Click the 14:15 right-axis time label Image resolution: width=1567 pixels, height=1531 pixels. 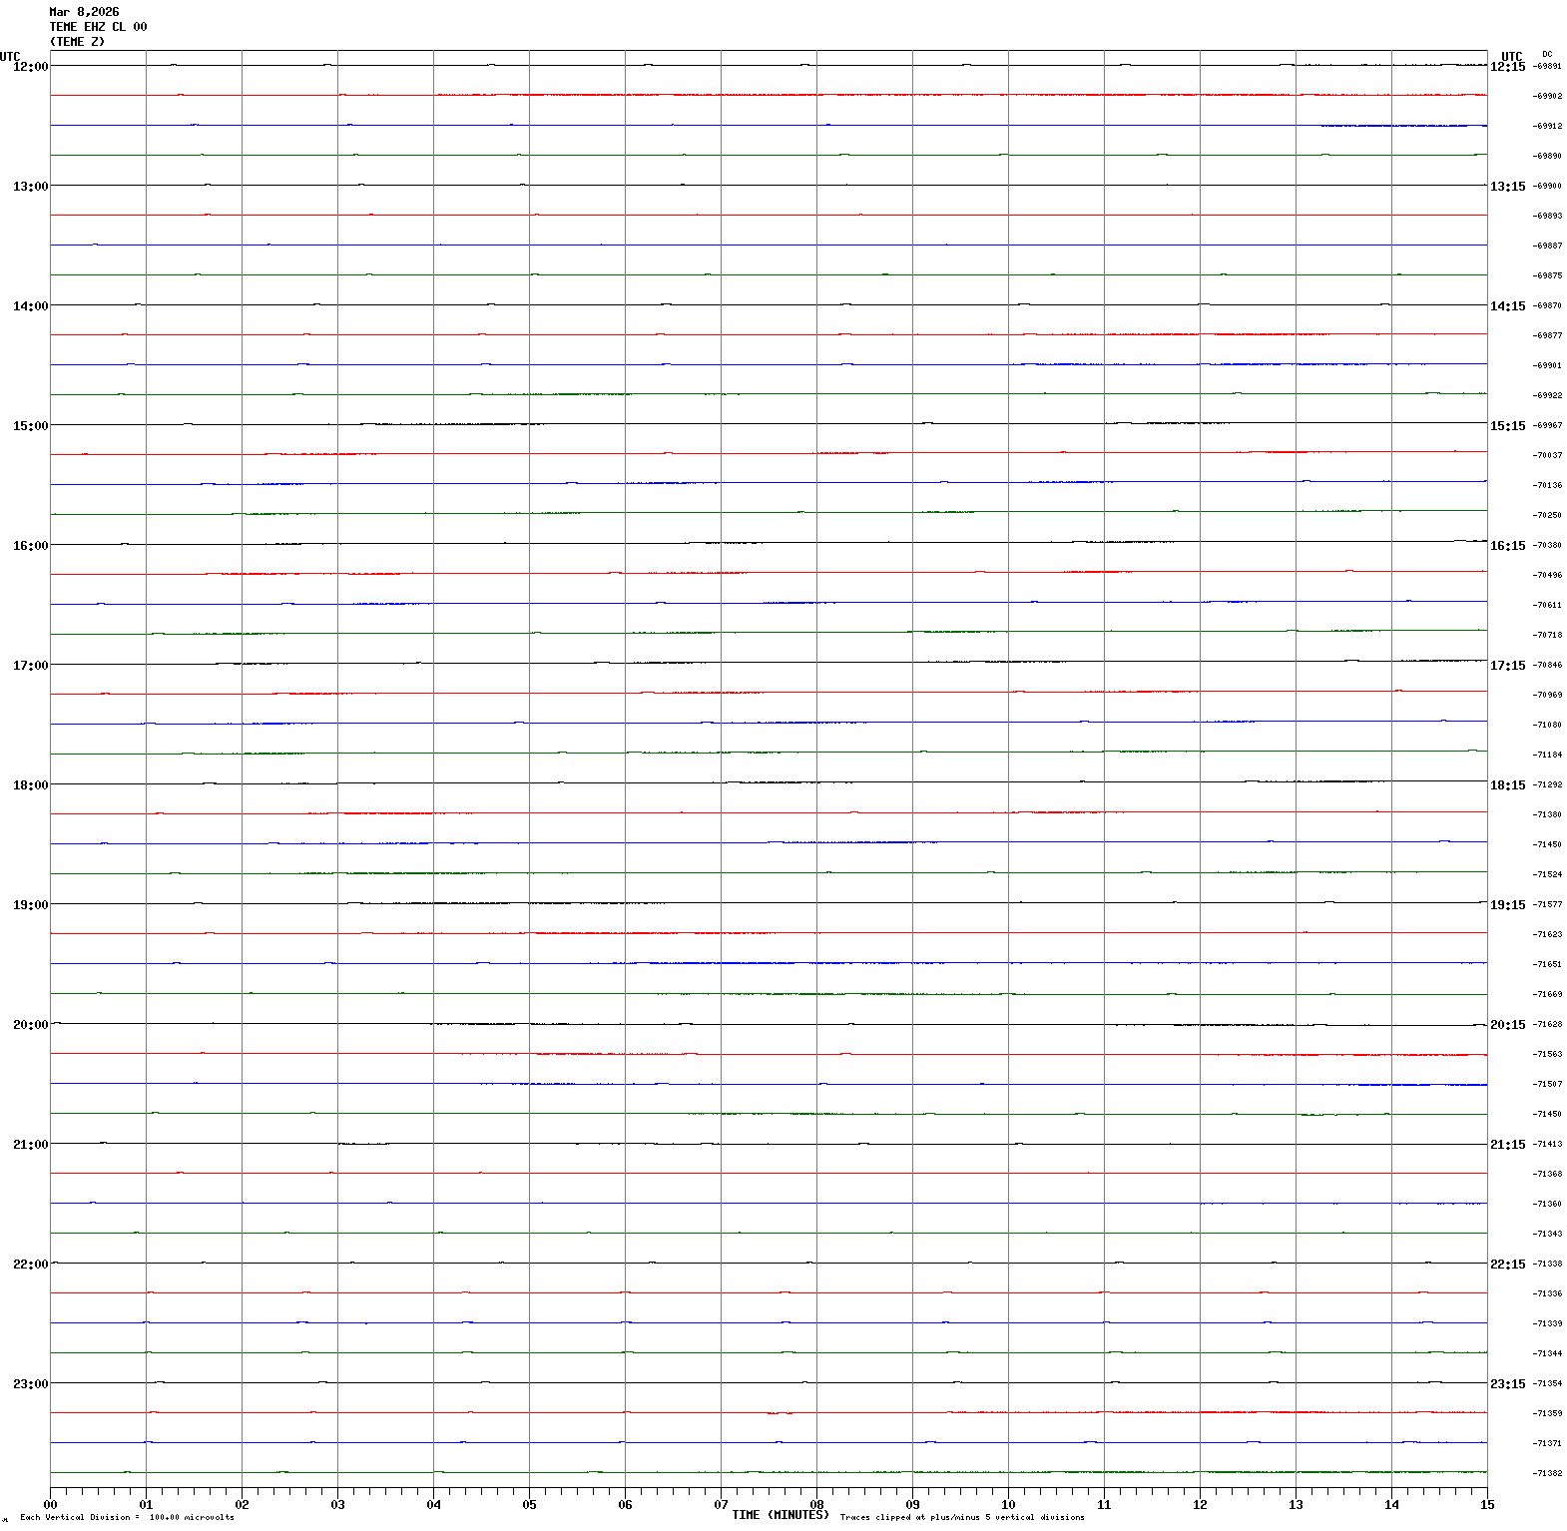click(x=1507, y=306)
